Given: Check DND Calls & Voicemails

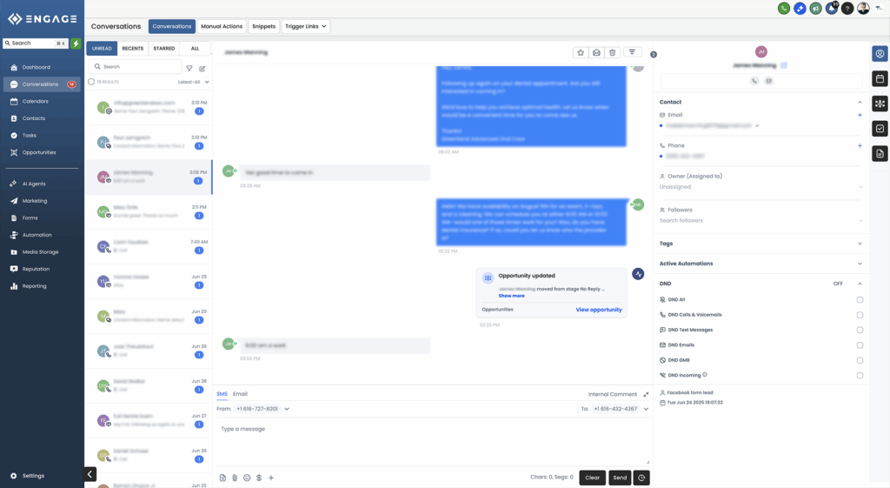Looking at the screenshot, I should tap(860, 315).
